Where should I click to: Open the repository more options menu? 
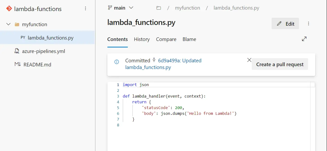(x=86, y=9)
